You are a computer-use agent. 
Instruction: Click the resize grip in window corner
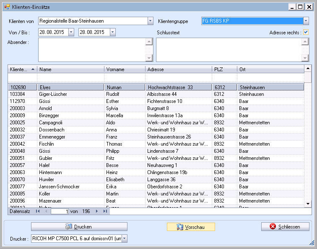(312, 243)
